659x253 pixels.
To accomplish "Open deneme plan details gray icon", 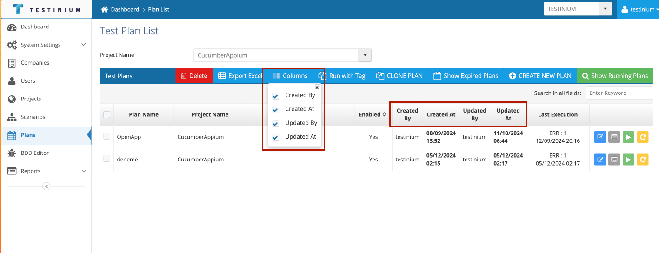I will [614, 160].
